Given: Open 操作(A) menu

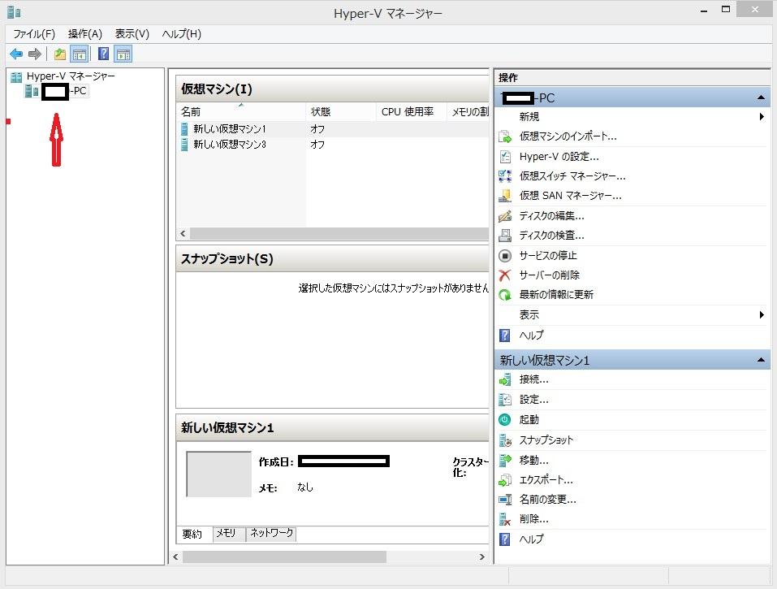Looking at the screenshot, I should pyautogui.click(x=84, y=33).
